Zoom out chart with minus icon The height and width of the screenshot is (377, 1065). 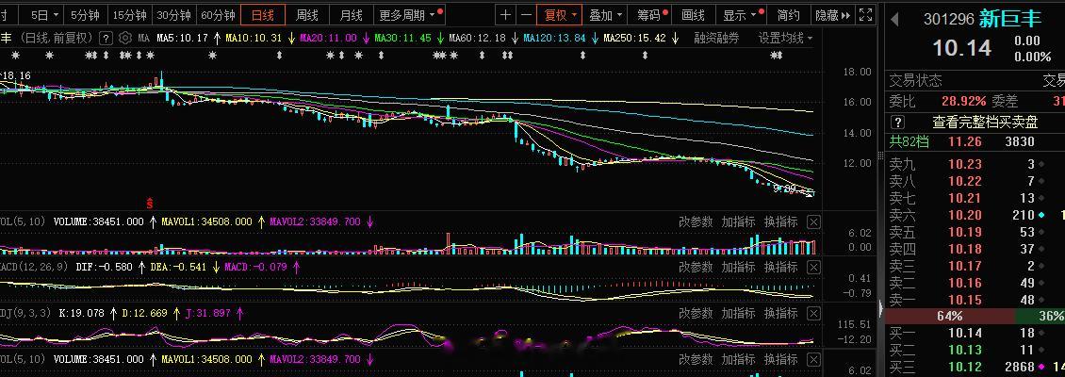coord(526,15)
